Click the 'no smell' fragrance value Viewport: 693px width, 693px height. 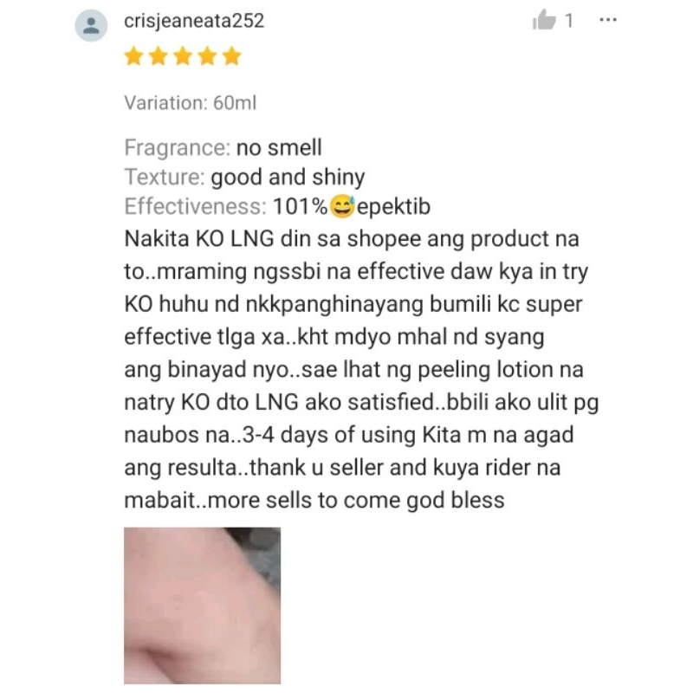[279, 147]
